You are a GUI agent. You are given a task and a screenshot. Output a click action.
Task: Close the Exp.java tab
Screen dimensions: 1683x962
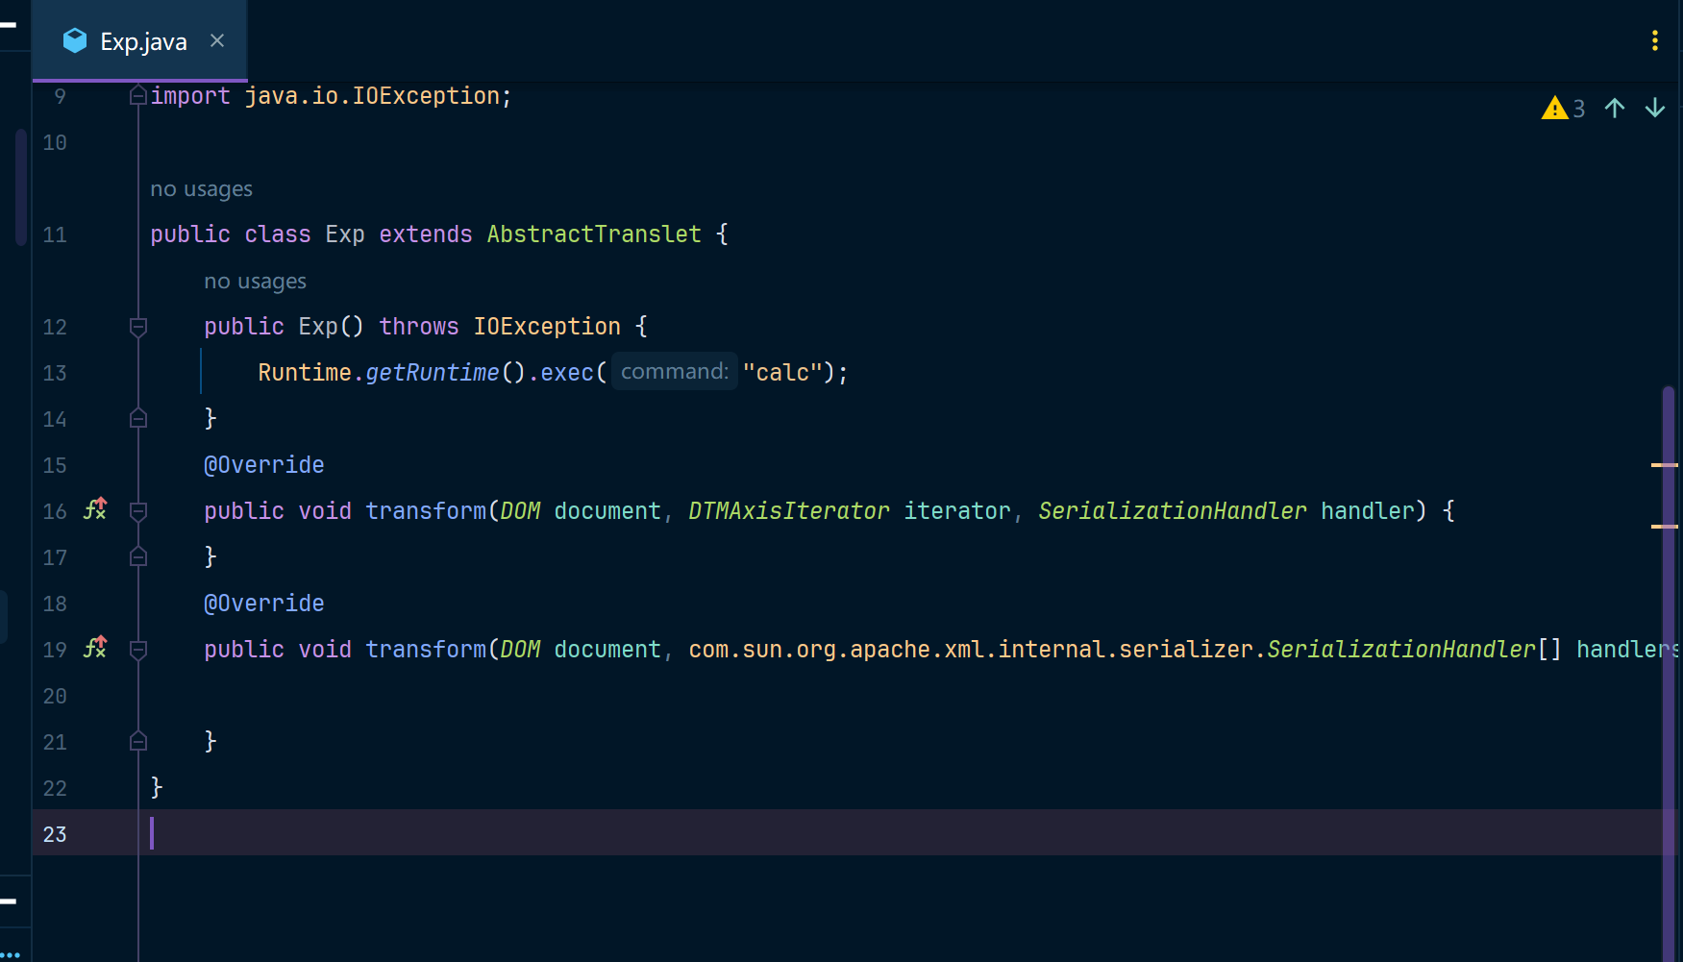coord(217,40)
